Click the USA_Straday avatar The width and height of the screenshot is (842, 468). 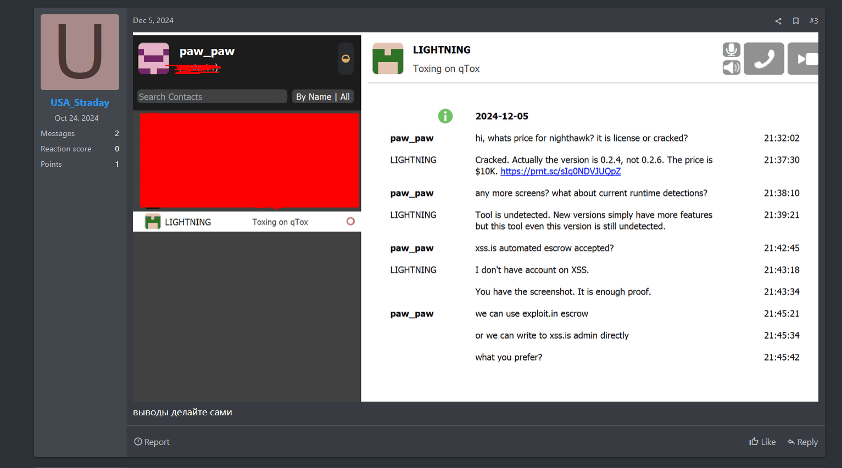80,52
